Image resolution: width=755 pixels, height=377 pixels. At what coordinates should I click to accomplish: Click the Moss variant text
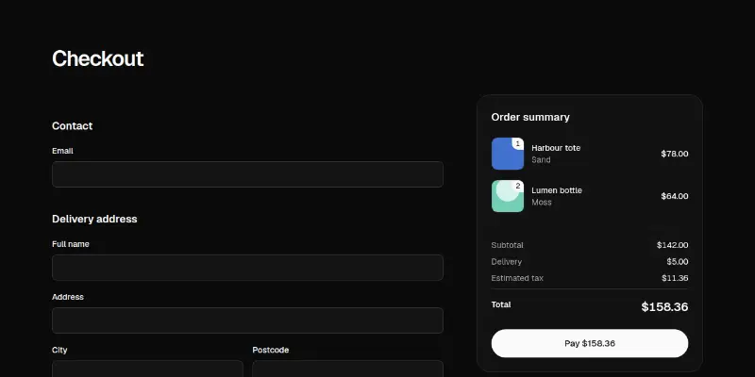(x=541, y=203)
